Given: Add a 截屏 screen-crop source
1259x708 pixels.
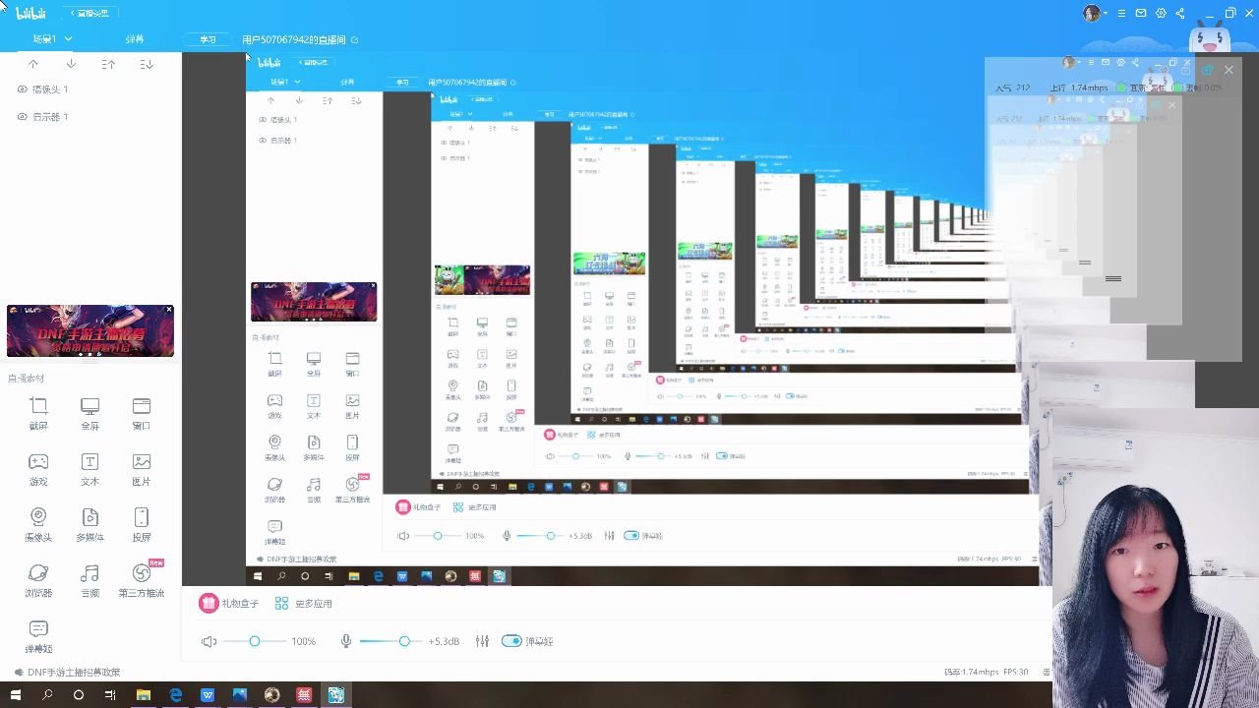Looking at the screenshot, I should (38, 414).
